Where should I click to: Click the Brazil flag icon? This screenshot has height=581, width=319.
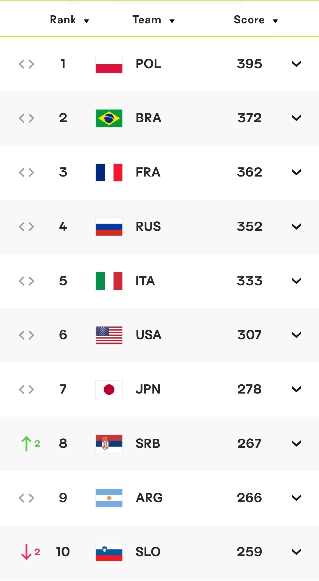(109, 118)
